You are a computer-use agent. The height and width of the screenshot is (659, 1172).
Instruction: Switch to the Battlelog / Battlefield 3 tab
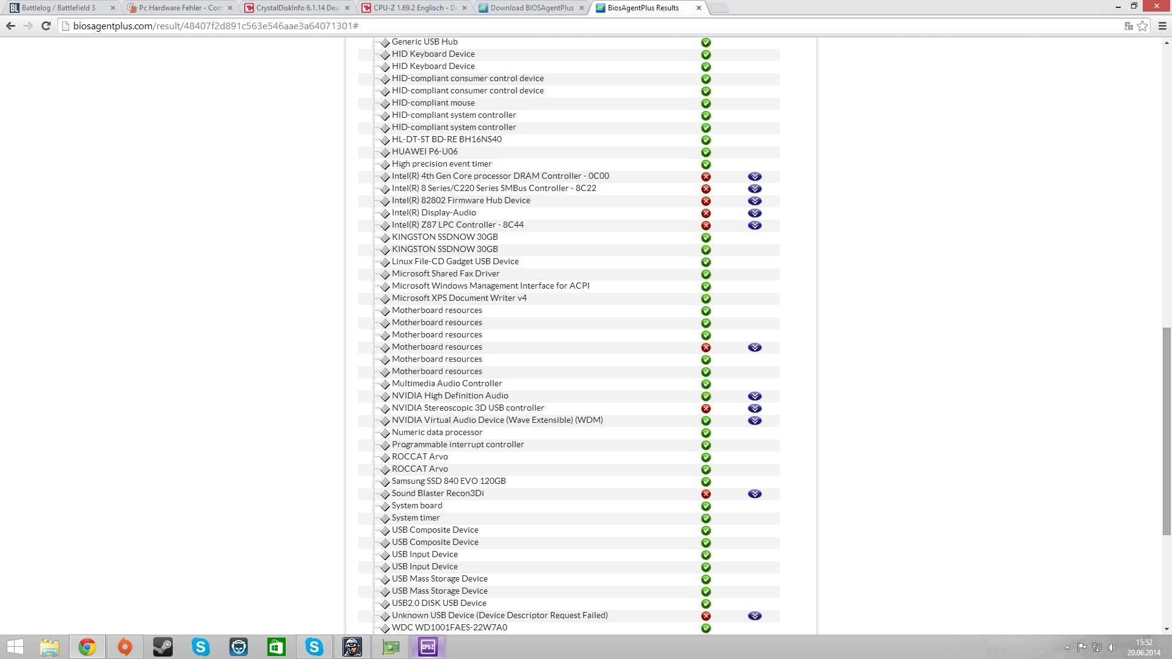pyautogui.click(x=58, y=8)
